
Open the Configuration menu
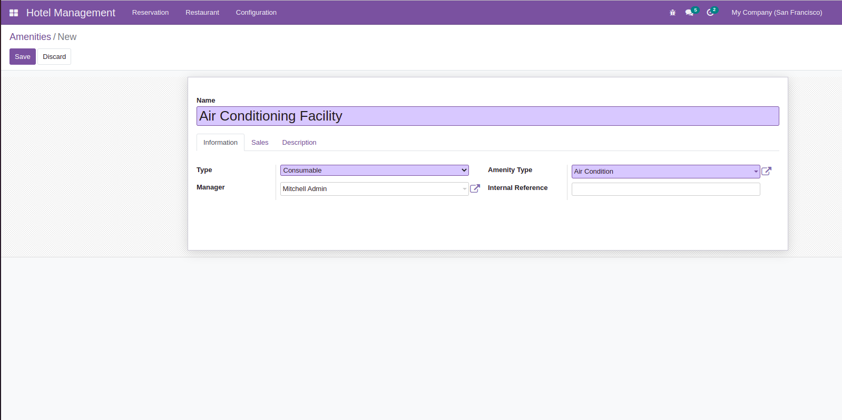[256, 13]
